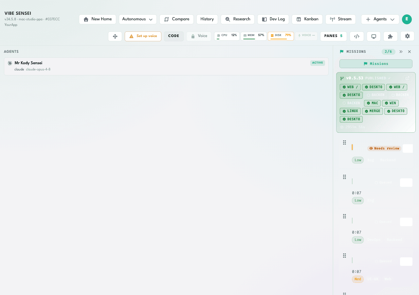Select the CODE mode toggle
Viewport: 419px width, 295px height.
pyautogui.click(x=174, y=36)
